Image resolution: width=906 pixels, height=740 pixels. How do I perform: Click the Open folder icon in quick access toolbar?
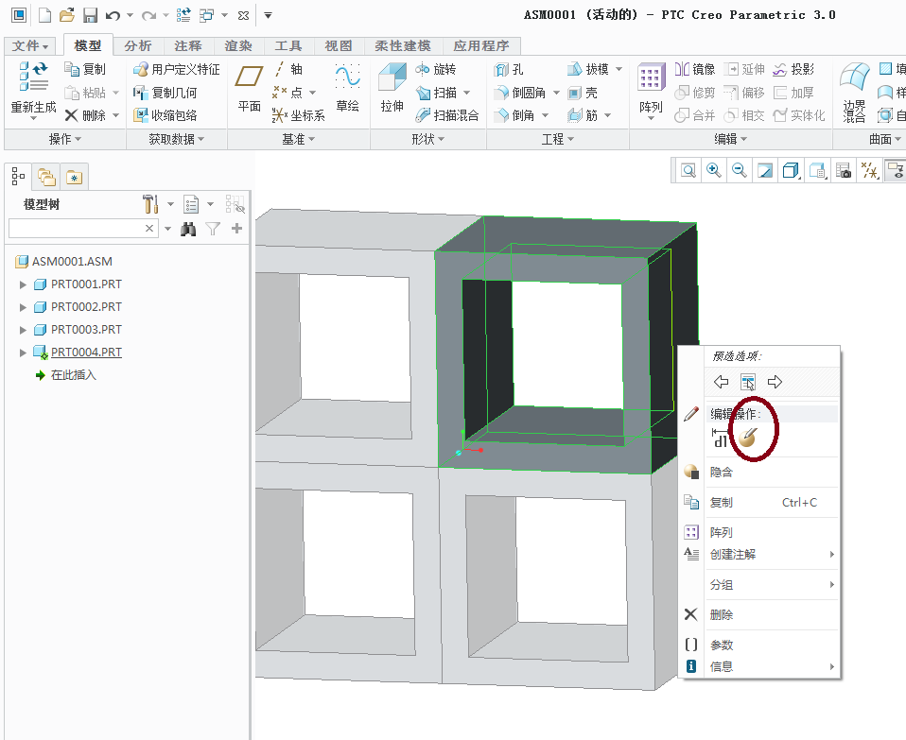pyautogui.click(x=67, y=15)
